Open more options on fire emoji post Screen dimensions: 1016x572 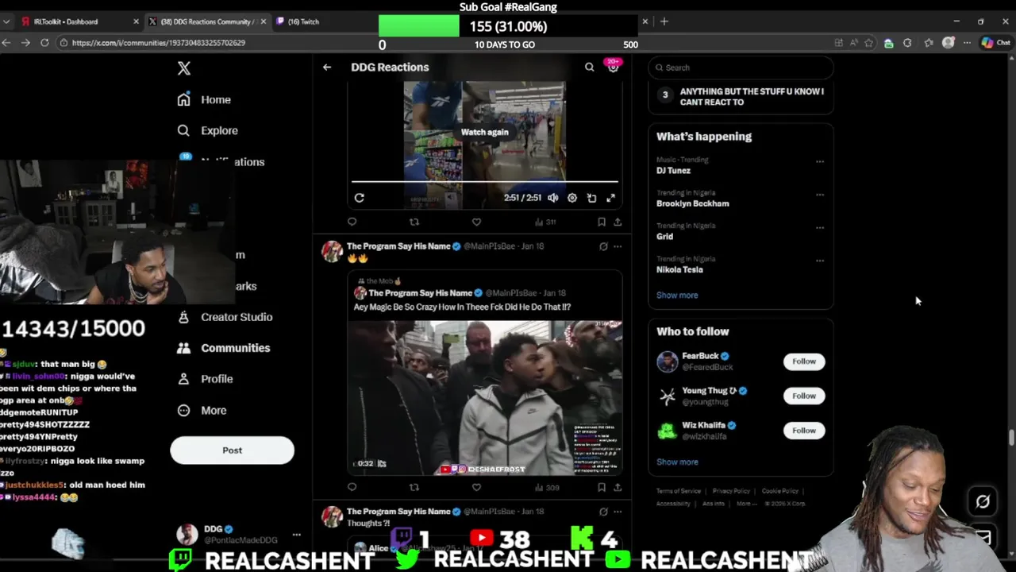[x=618, y=246]
